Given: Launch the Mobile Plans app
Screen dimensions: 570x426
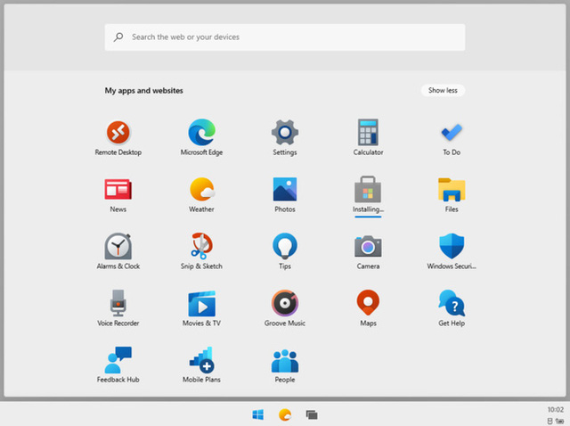Looking at the screenshot, I should coord(201,361).
